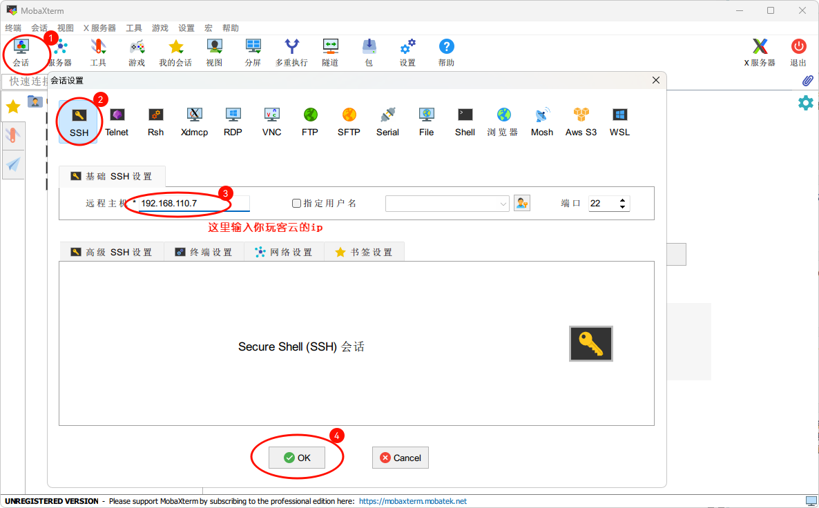Click the Tunneling (隧道) toolbar icon
819x508 pixels.
(x=330, y=52)
